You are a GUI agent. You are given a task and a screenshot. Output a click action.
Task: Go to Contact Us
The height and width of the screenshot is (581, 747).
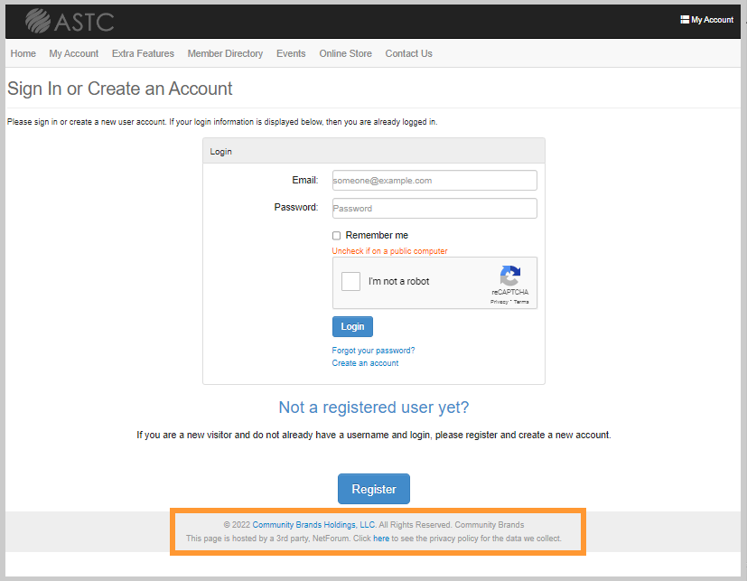pyautogui.click(x=408, y=53)
